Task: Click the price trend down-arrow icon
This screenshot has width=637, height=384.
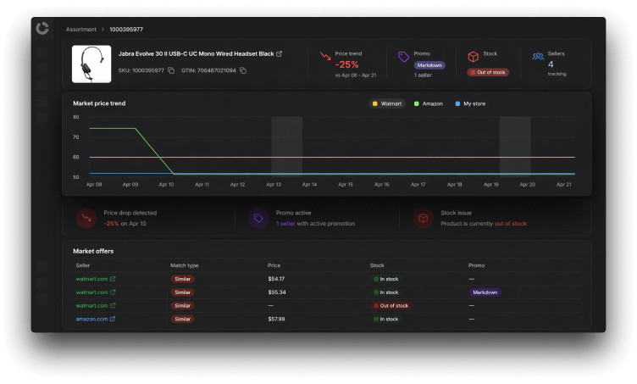Action: pyautogui.click(x=325, y=56)
